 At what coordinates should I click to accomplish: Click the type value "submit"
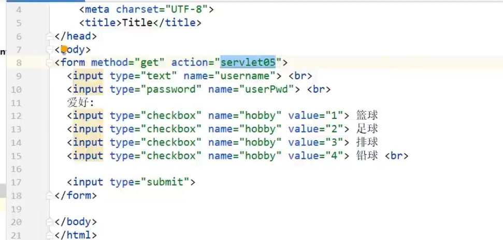(x=165, y=182)
